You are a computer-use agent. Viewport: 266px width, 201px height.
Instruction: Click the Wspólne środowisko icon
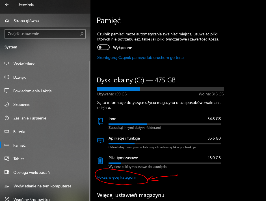click(7, 199)
